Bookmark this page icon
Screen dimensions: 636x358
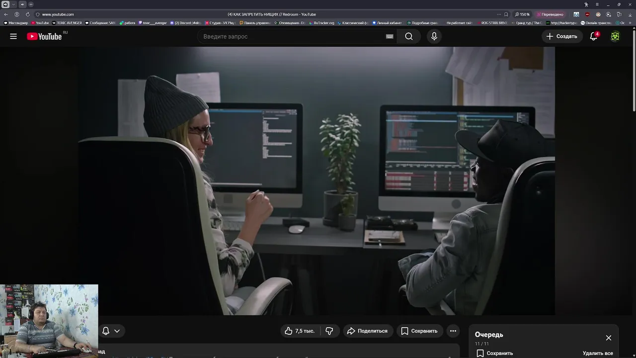(506, 14)
